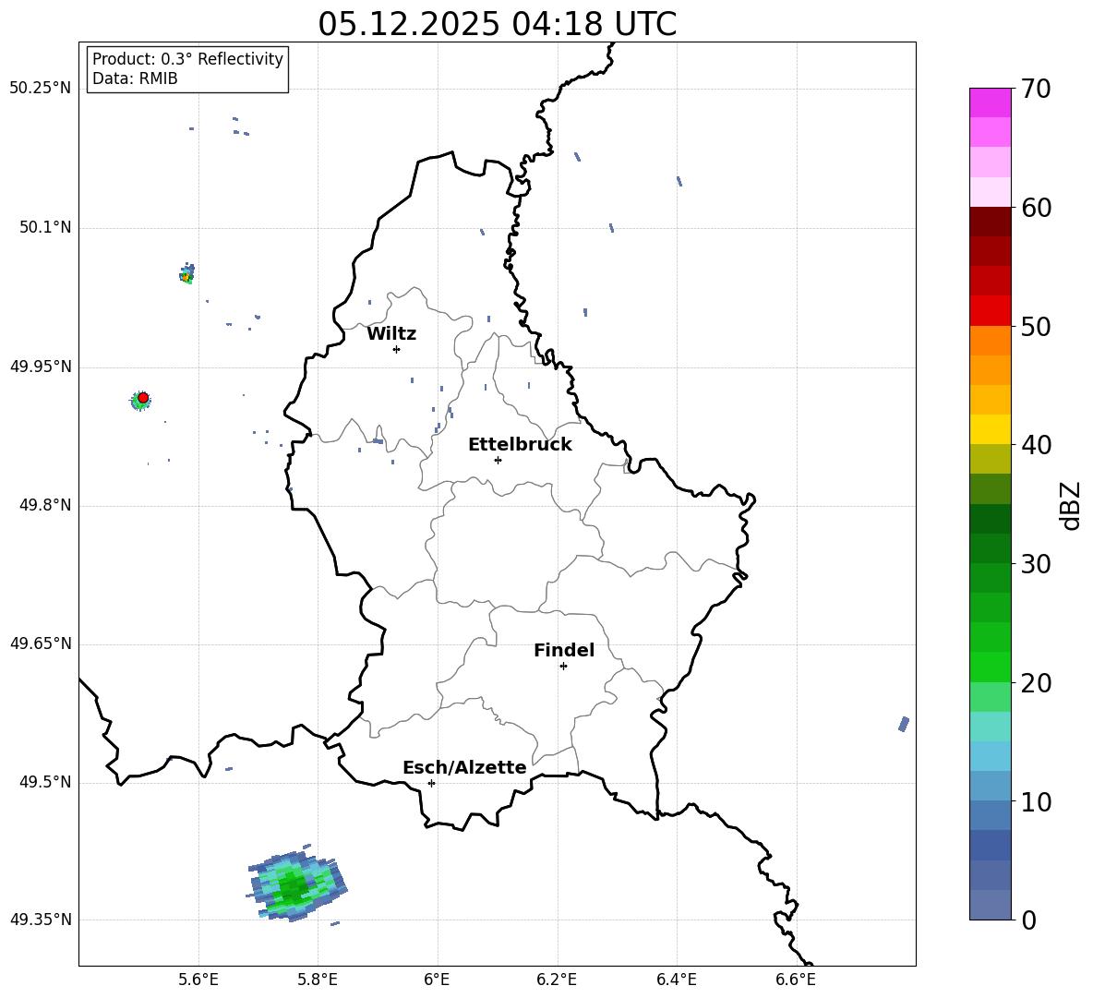Click the Wiltz station label
The width and height of the screenshot is (1093, 998).
point(391,334)
